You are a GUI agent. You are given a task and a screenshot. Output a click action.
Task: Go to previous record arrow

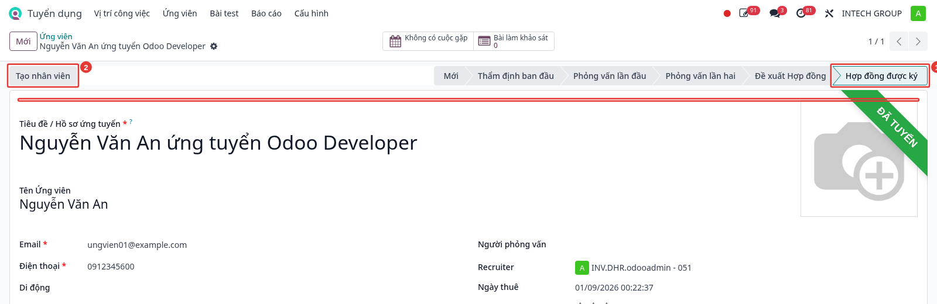click(x=899, y=42)
